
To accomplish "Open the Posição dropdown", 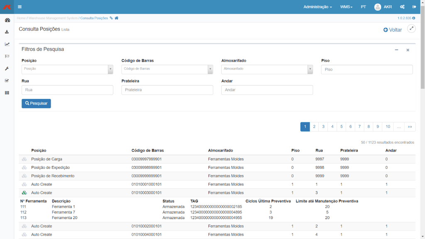I will (67, 69).
